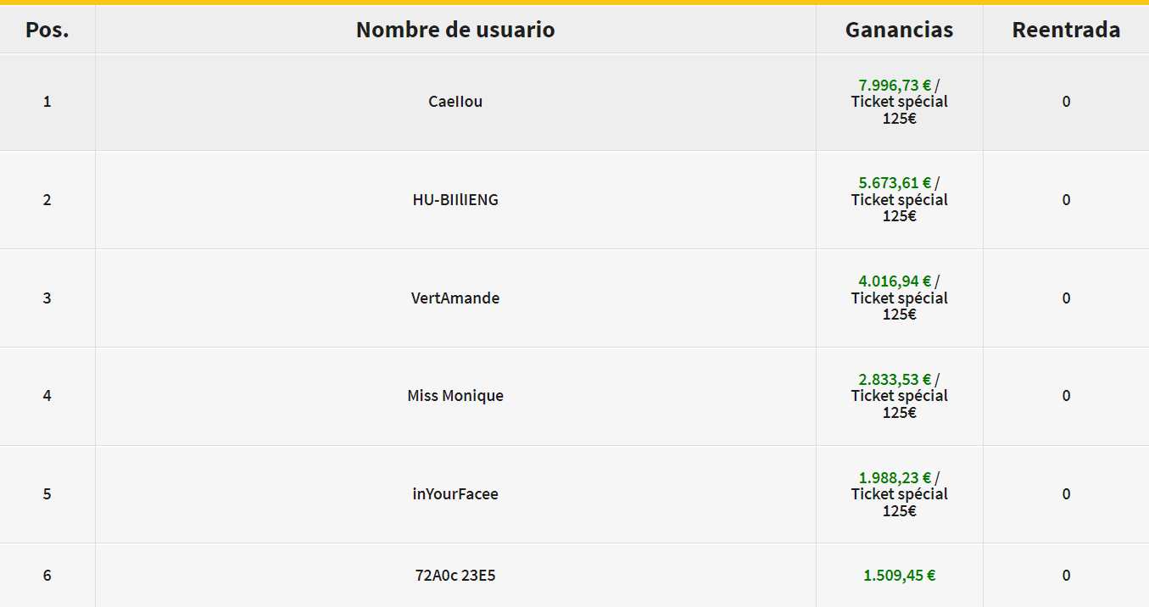Click the 7.996,73 € winnings amount
Image resolution: width=1149 pixels, height=607 pixels.
pyautogui.click(x=895, y=86)
